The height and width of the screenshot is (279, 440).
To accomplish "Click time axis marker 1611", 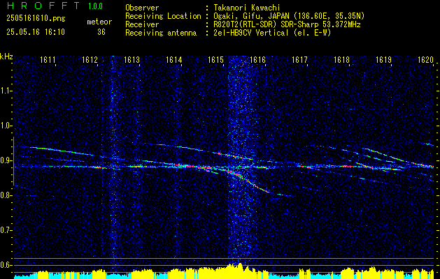I will (48, 60).
